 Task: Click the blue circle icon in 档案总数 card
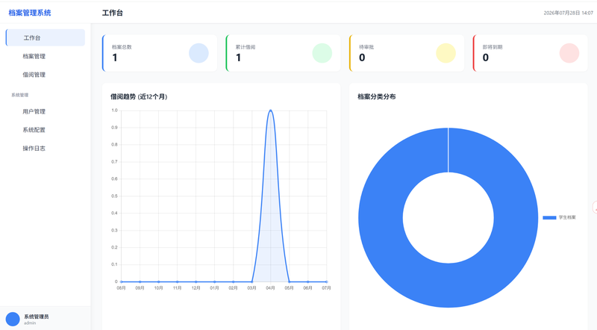[199, 53]
